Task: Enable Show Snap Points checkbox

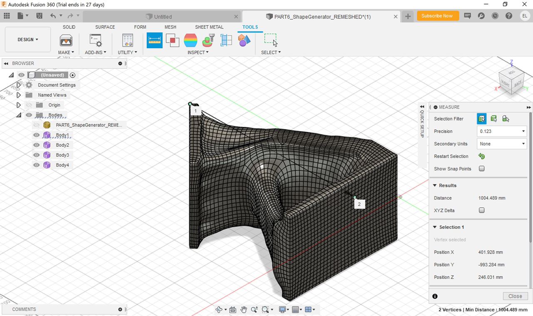Action: tap(482, 169)
